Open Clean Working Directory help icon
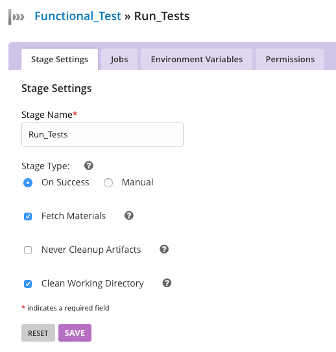This screenshot has width=336, height=352. [167, 283]
